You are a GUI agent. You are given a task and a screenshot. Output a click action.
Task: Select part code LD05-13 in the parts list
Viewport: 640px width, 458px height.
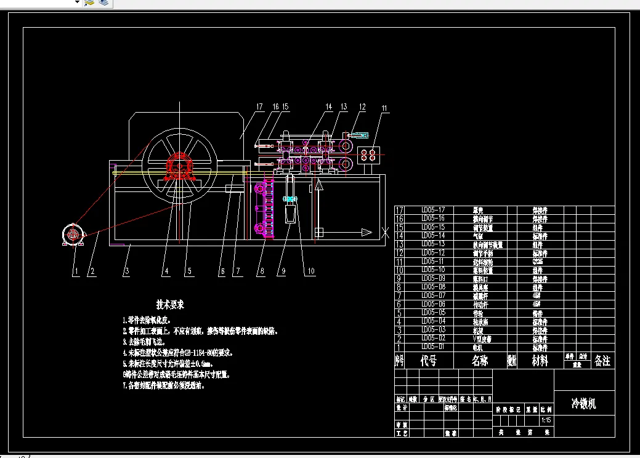tap(433, 244)
